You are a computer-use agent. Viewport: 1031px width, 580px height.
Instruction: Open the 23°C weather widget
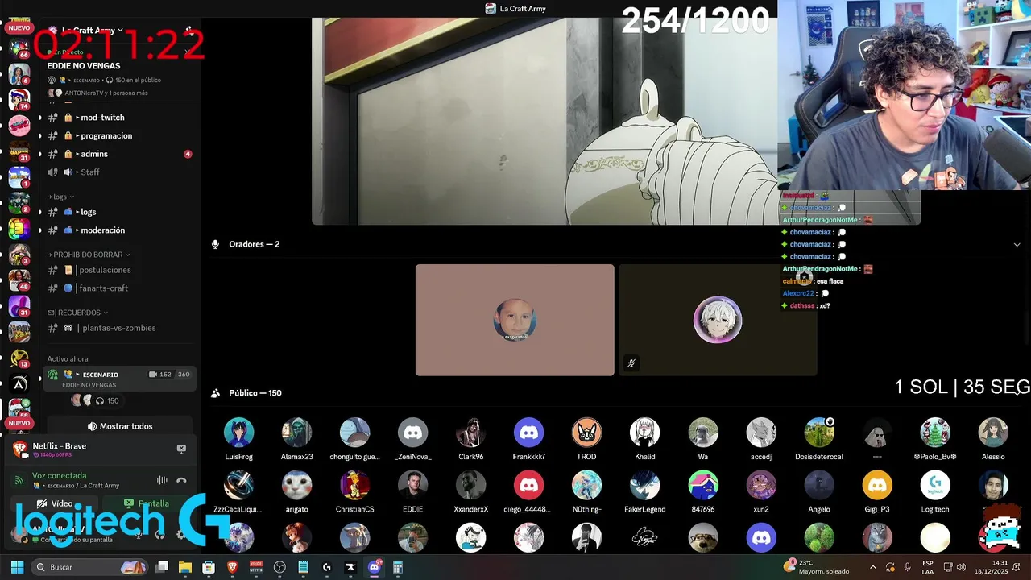[x=817, y=567]
